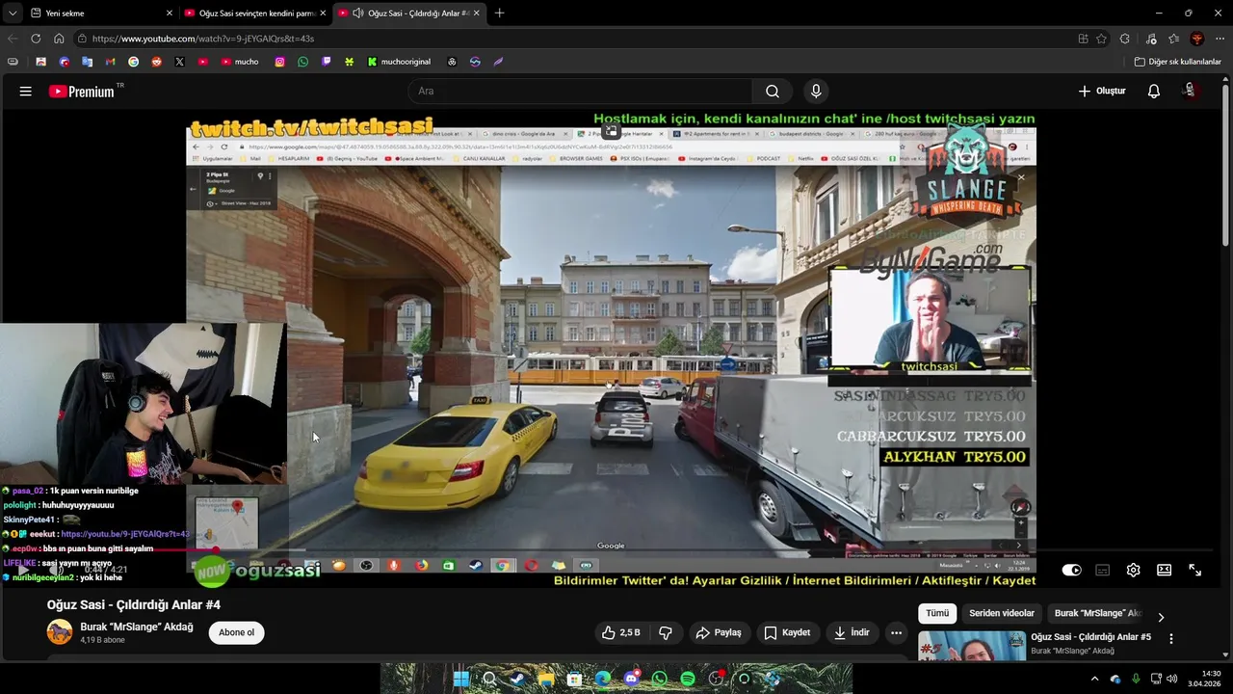Open YouTube account avatar menu
Image resolution: width=1233 pixels, height=694 pixels.
pyautogui.click(x=1191, y=91)
